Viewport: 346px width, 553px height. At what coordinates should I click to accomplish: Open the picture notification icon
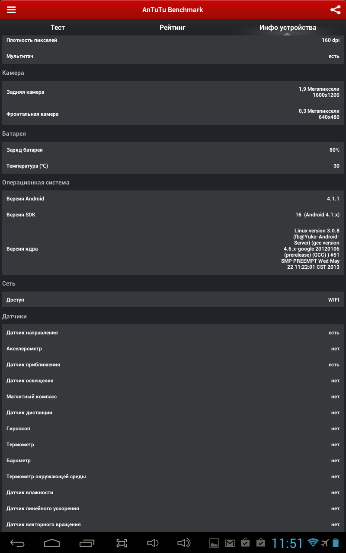[x=214, y=543]
